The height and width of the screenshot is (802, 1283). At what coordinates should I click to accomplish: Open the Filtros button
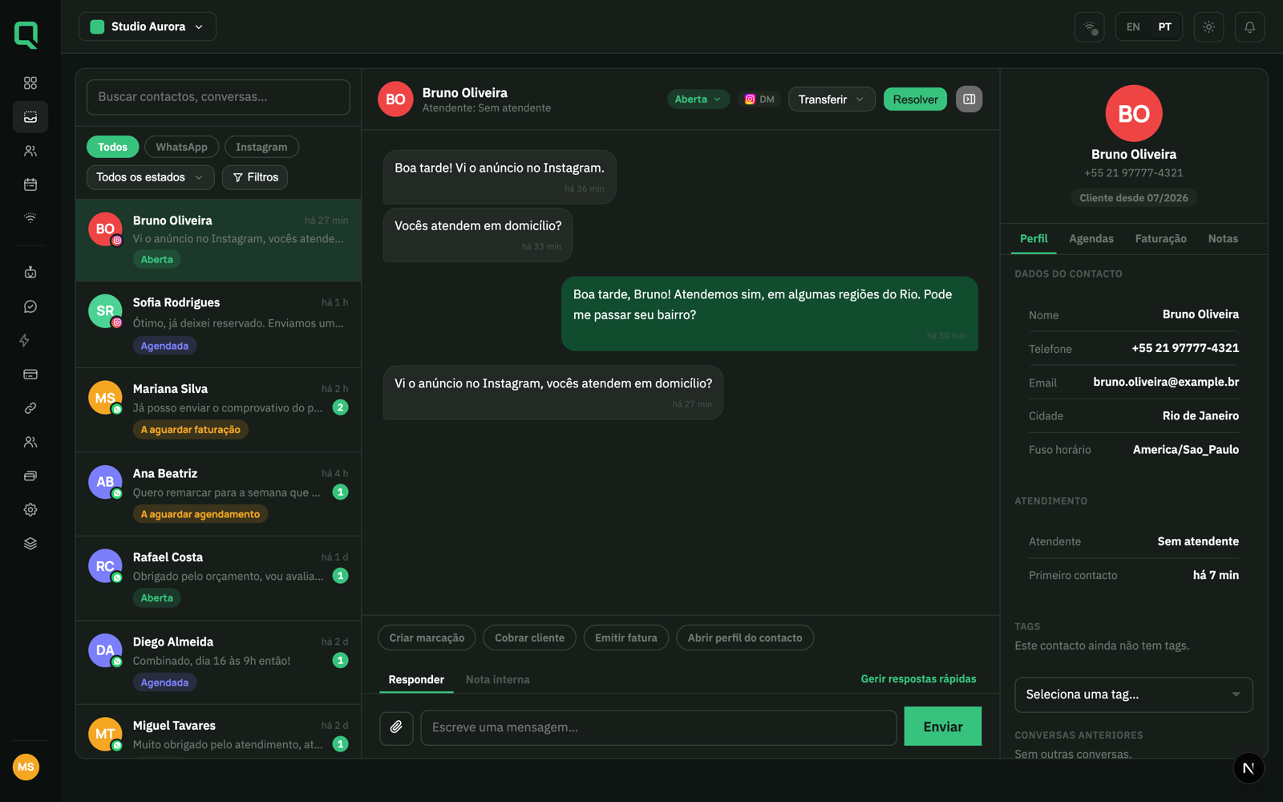pyautogui.click(x=255, y=177)
